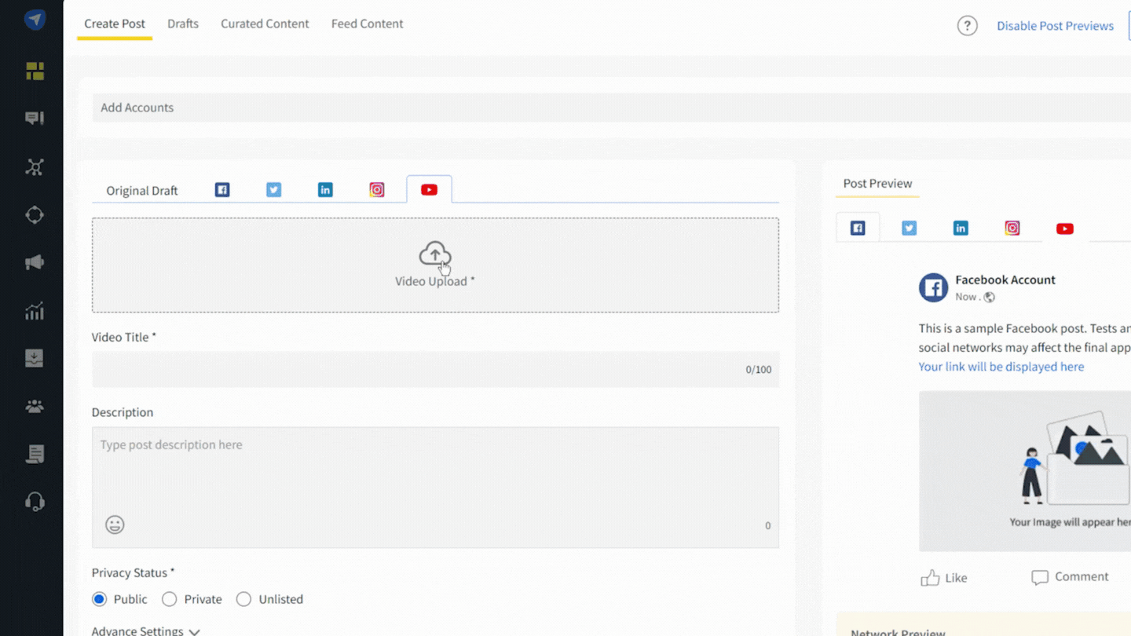The height and width of the screenshot is (636, 1131).
Task: Click the analytics bar chart icon
Action: coord(34,311)
